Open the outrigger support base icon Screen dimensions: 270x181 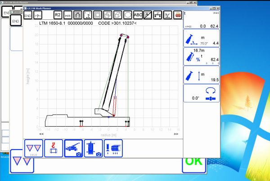pyautogui.click(x=158, y=15)
